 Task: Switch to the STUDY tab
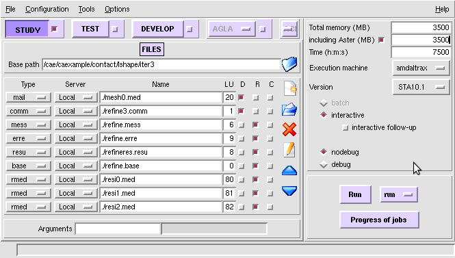[x=27, y=29]
